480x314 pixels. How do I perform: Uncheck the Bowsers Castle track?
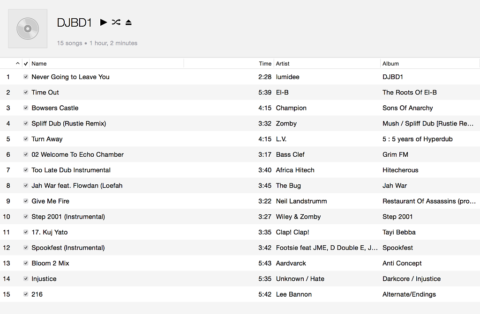point(26,108)
